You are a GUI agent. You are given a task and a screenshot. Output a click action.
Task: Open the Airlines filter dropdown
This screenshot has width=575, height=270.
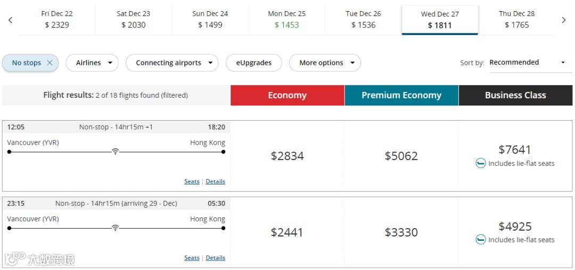coord(92,63)
